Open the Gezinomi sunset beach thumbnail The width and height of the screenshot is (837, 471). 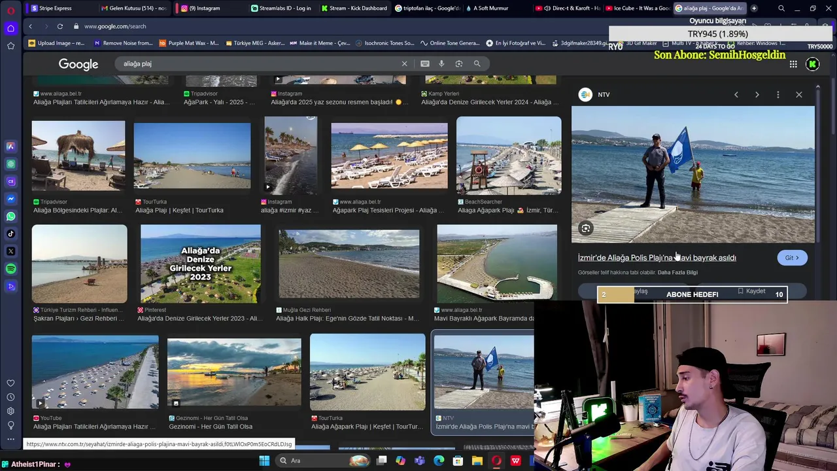(234, 372)
